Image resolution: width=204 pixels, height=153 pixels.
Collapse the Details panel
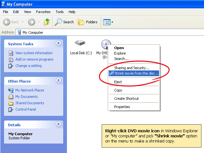click(59, 124)
